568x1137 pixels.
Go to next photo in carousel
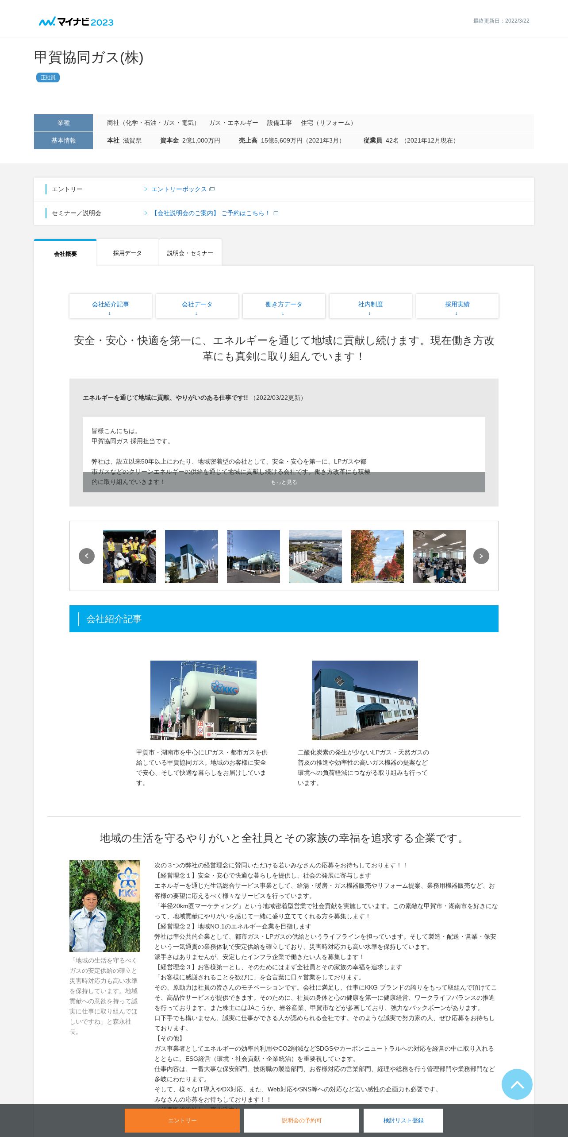(x=481, y=556)
